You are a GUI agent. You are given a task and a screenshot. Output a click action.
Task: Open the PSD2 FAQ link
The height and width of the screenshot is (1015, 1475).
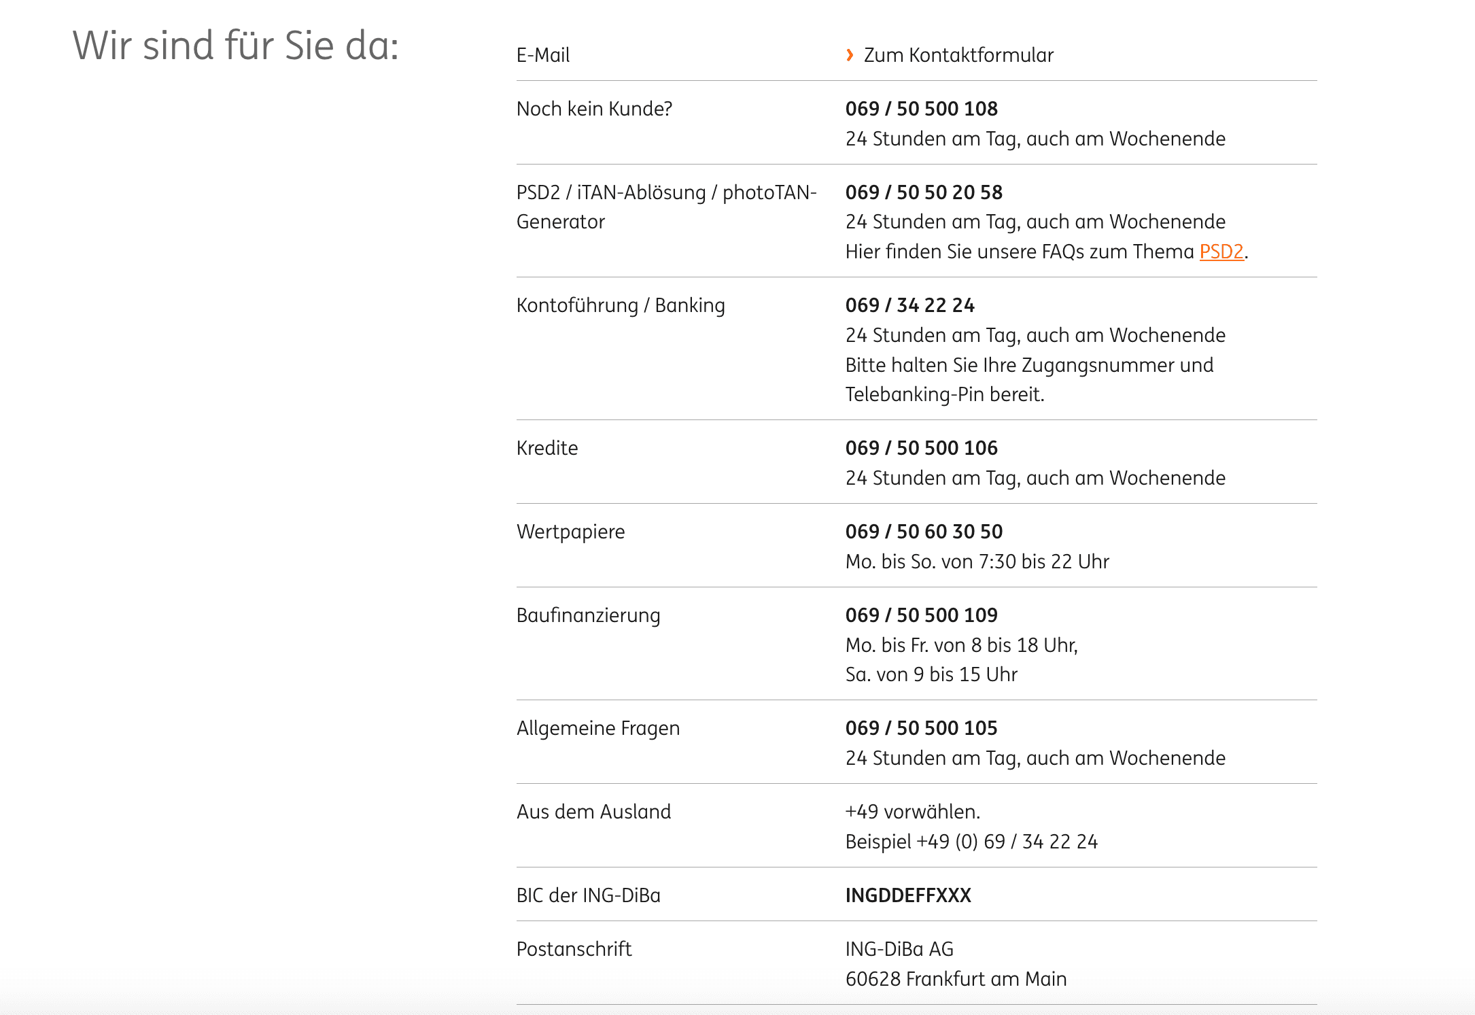click(1221, 252)
